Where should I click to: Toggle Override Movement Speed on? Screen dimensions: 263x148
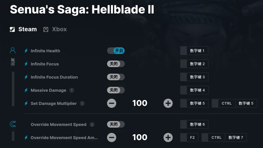(116, 124)
